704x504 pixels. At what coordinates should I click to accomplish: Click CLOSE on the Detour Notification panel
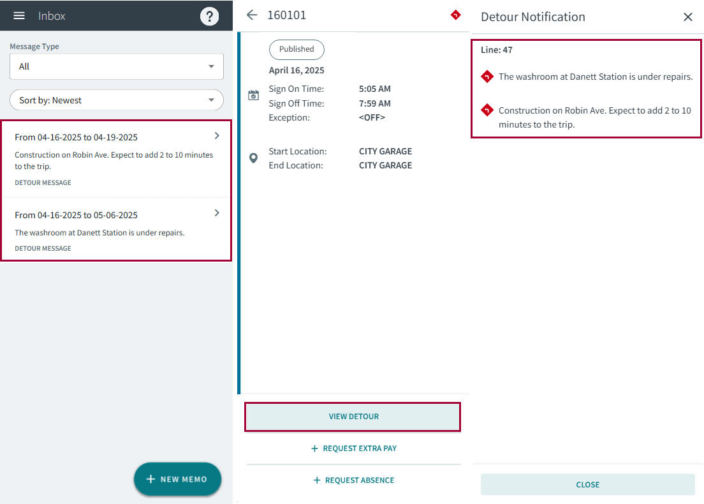click(x=587, y=484)
